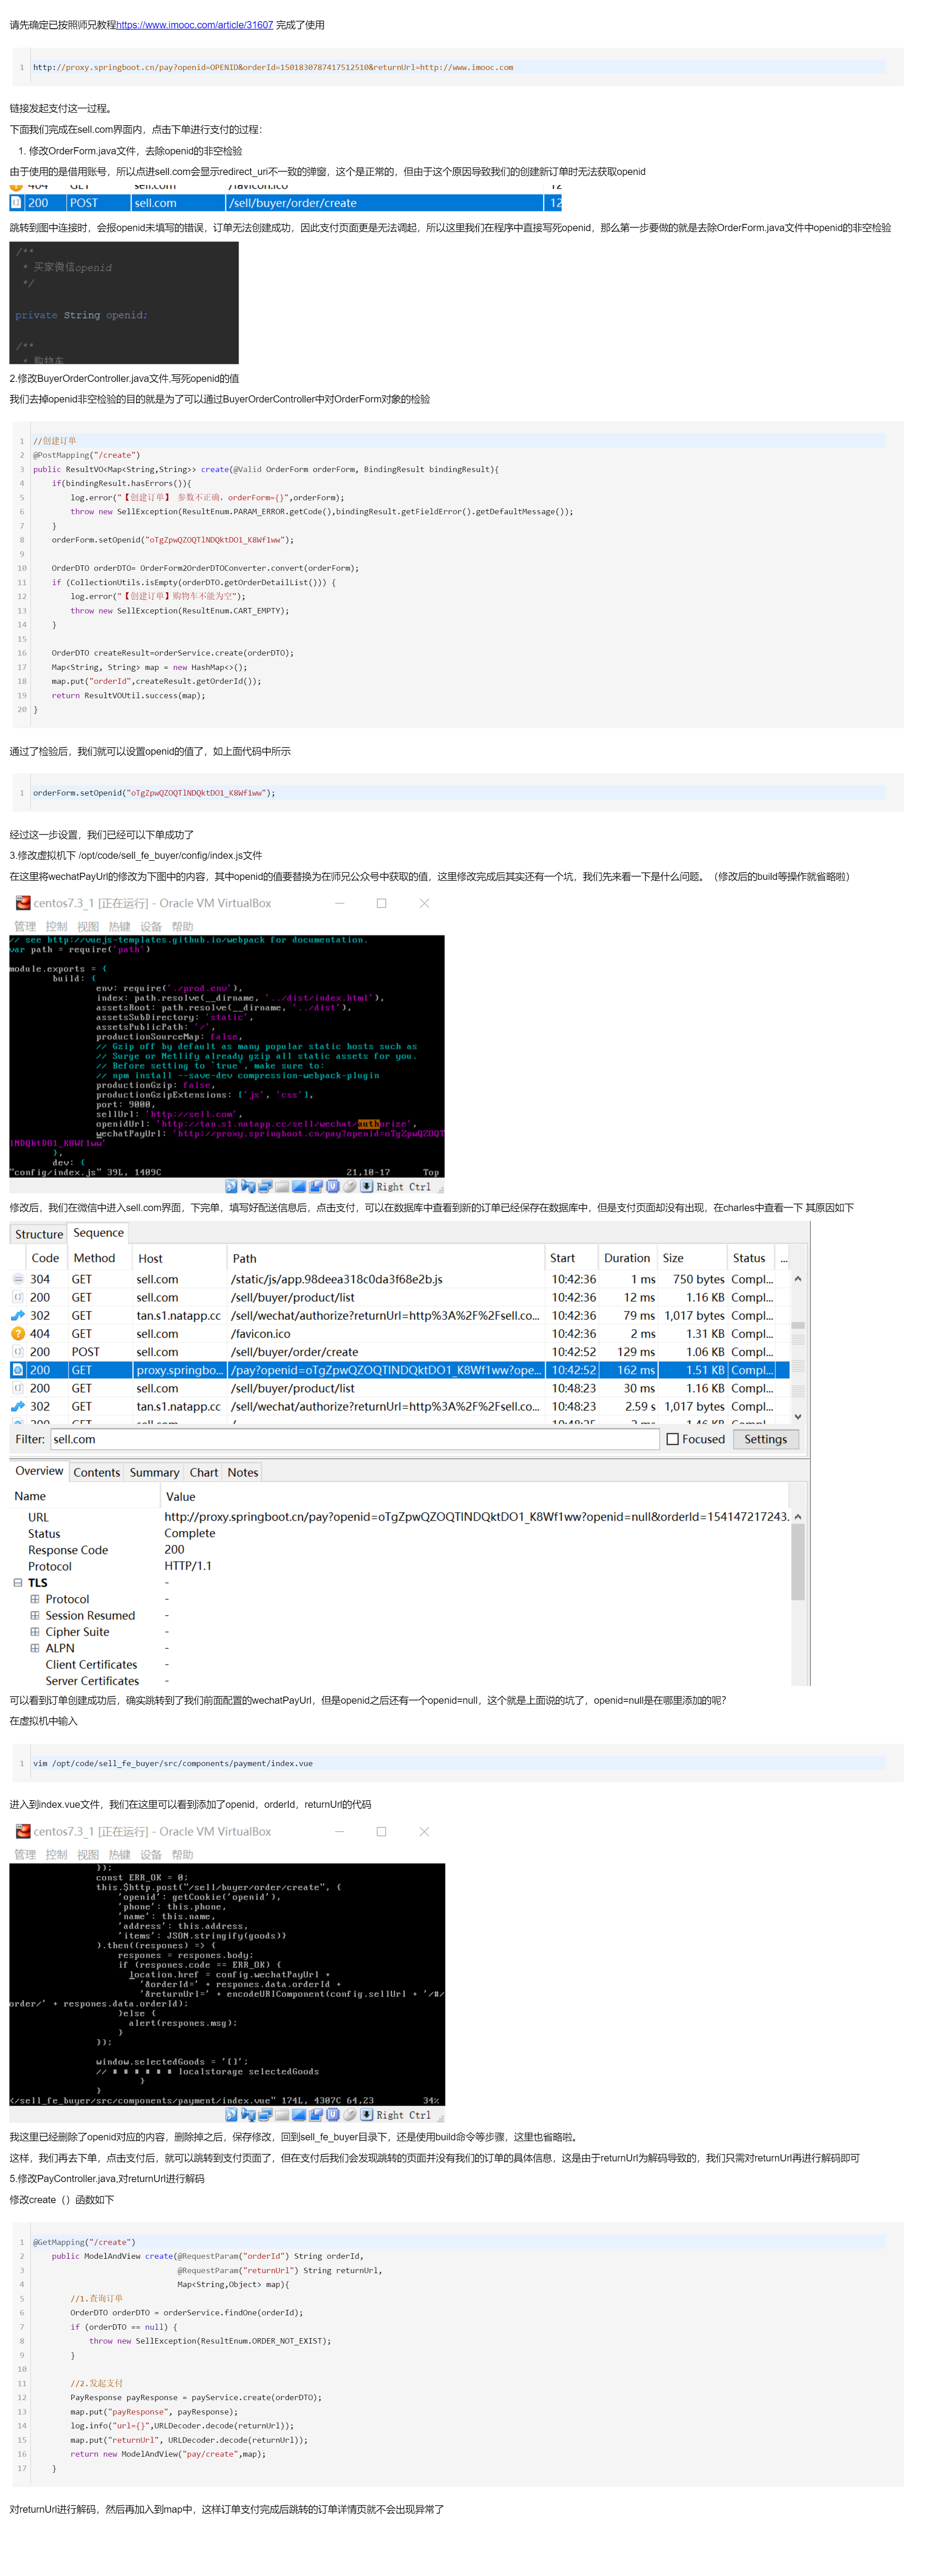This screenshot has height=2576, width=926.
Task: Open the 控制 menu in the index.js VM window
Action: 57,927
